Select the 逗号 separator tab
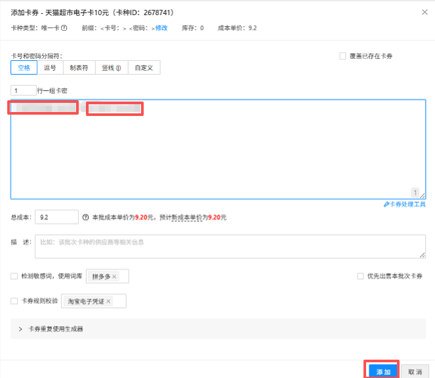Viewport: 435px width, 378px height. click(50, 67)
